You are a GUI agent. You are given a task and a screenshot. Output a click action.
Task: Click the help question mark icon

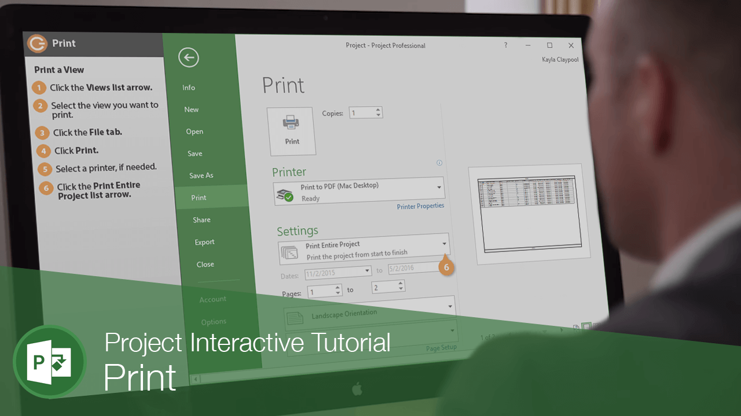505,45
